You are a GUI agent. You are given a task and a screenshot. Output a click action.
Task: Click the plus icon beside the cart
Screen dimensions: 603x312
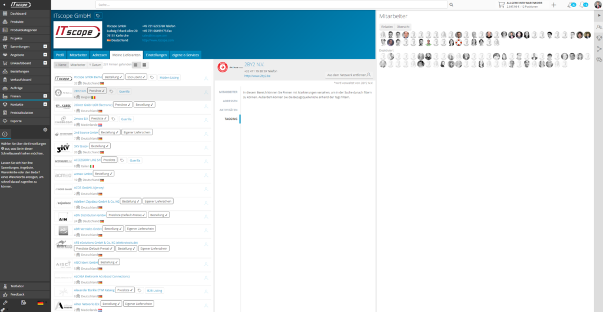click(554, 5)
